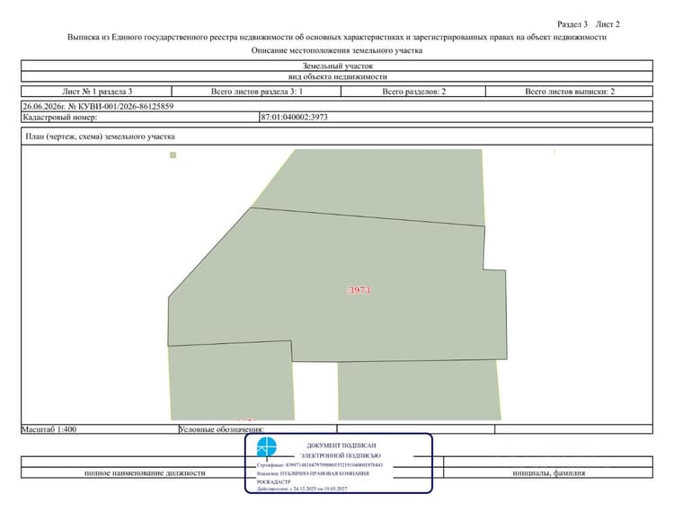Click the red parcel label 3973
Viewport: 674px width, 520px height.
[x=359, y=290]
